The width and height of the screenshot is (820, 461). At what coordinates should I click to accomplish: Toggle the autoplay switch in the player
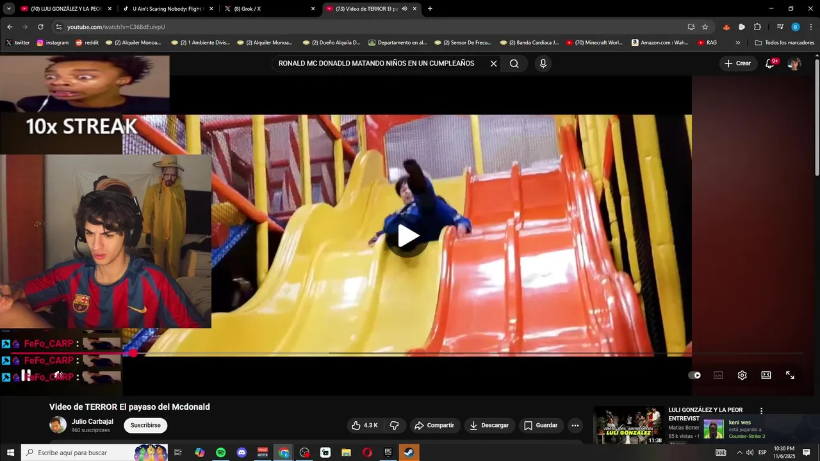(694, 375)
